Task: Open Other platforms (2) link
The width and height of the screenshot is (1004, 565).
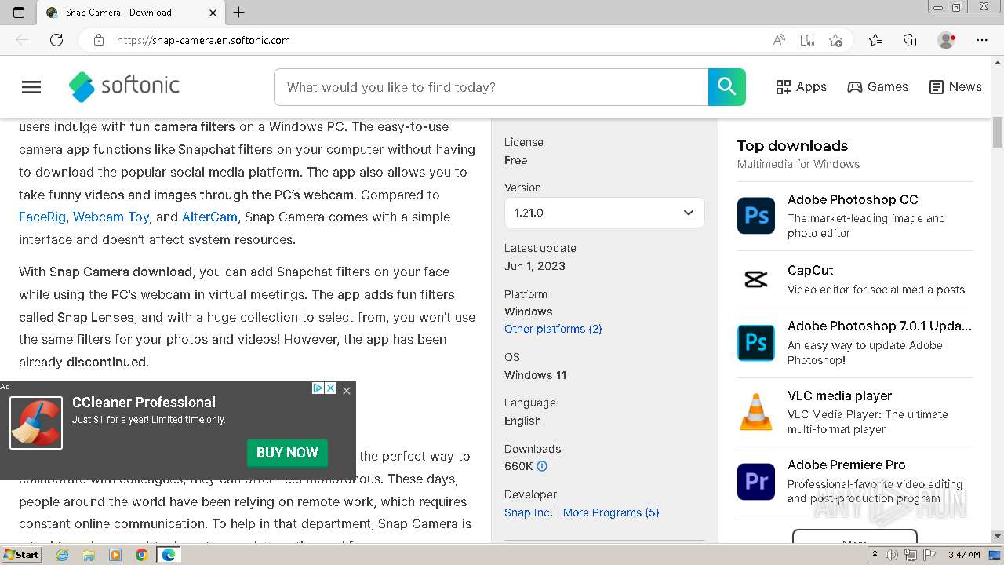Action: (553, 329)
